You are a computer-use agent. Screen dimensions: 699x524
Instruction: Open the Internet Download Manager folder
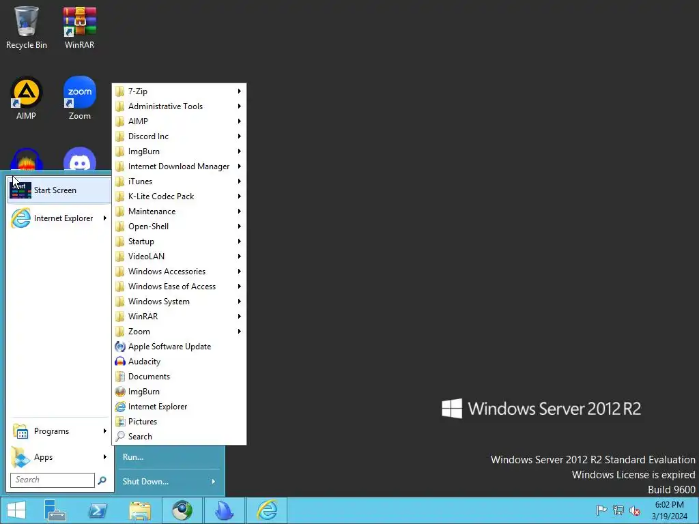click(x=179, y=166)
